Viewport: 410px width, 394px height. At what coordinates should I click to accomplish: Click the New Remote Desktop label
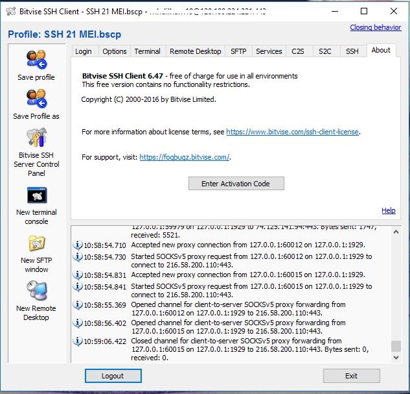click(x=36, y=313)
